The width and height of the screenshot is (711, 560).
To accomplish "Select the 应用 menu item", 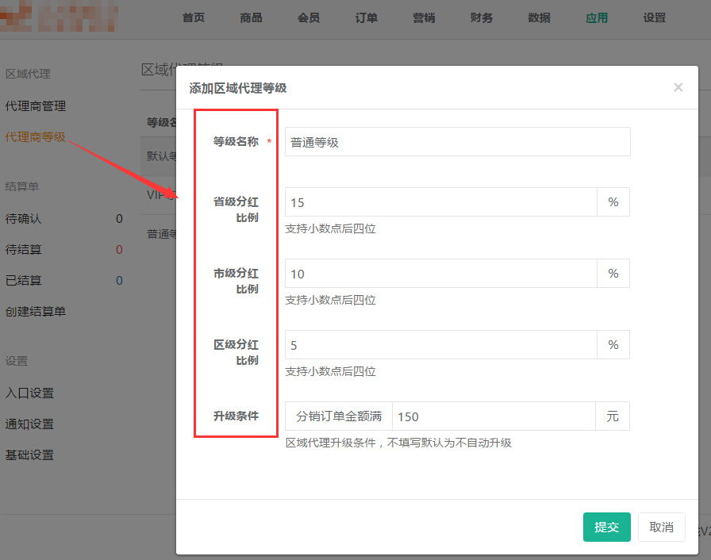I will click(x=597, y=18).
